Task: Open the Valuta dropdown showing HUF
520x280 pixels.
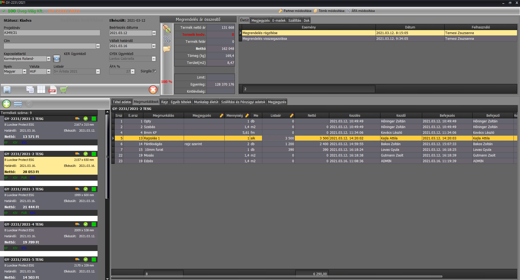Action: pyautogui.click(x=49, y=72)
